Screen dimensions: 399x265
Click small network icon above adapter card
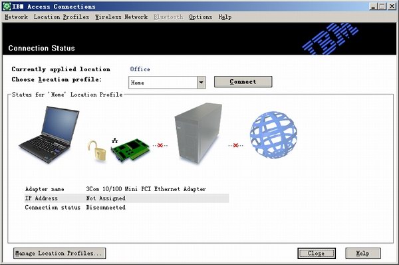[115, 140]
